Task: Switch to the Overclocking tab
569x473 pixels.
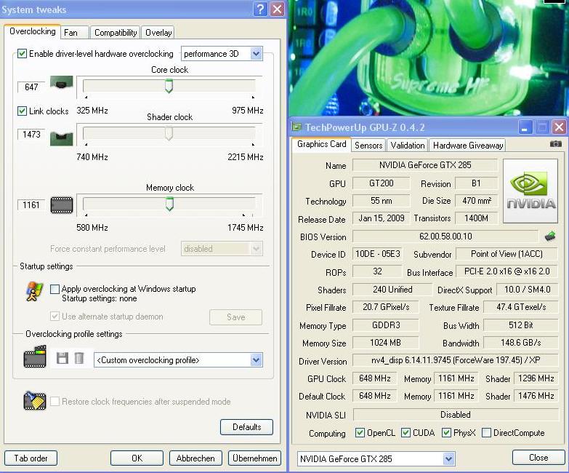Action: [33, 31]
